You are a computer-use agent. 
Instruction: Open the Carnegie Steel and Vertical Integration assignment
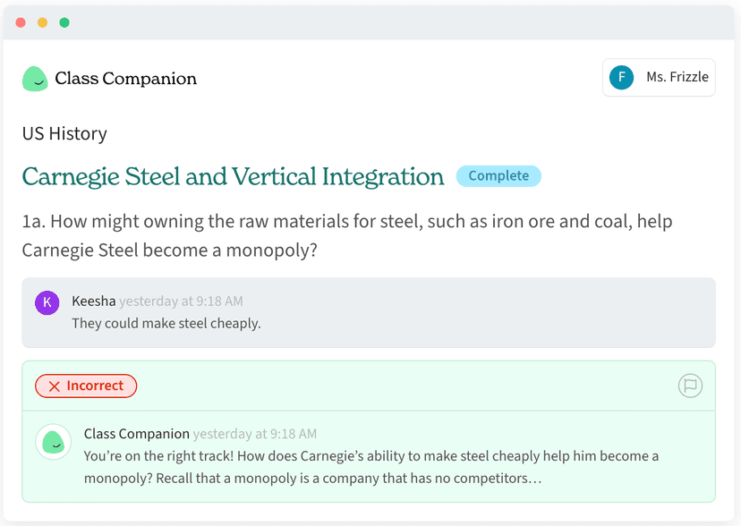(233, 176)
